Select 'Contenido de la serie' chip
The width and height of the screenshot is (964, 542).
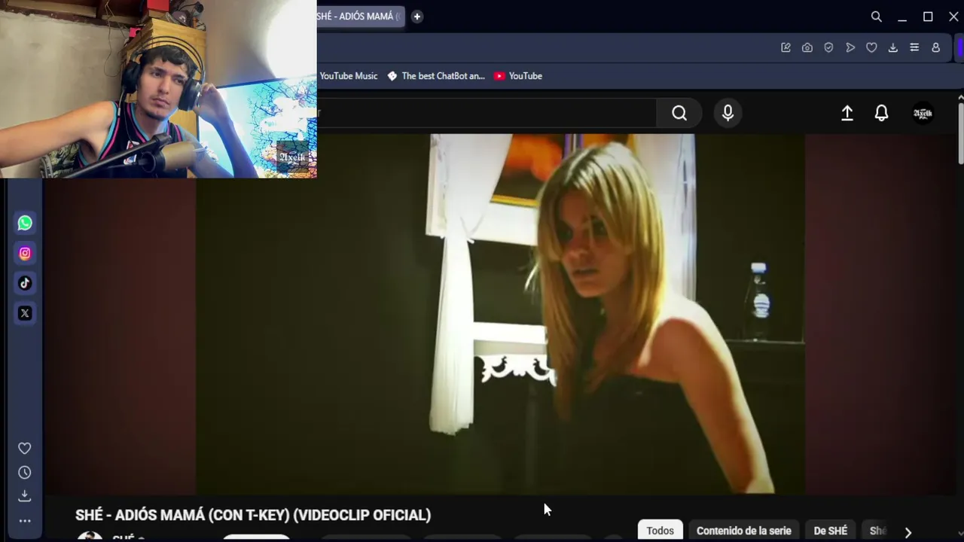[x=743, y=531]
